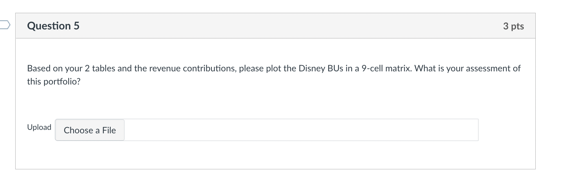Click the Choose a File button
561x187 pixels.
pyautogui.click(x=90, y=130)
